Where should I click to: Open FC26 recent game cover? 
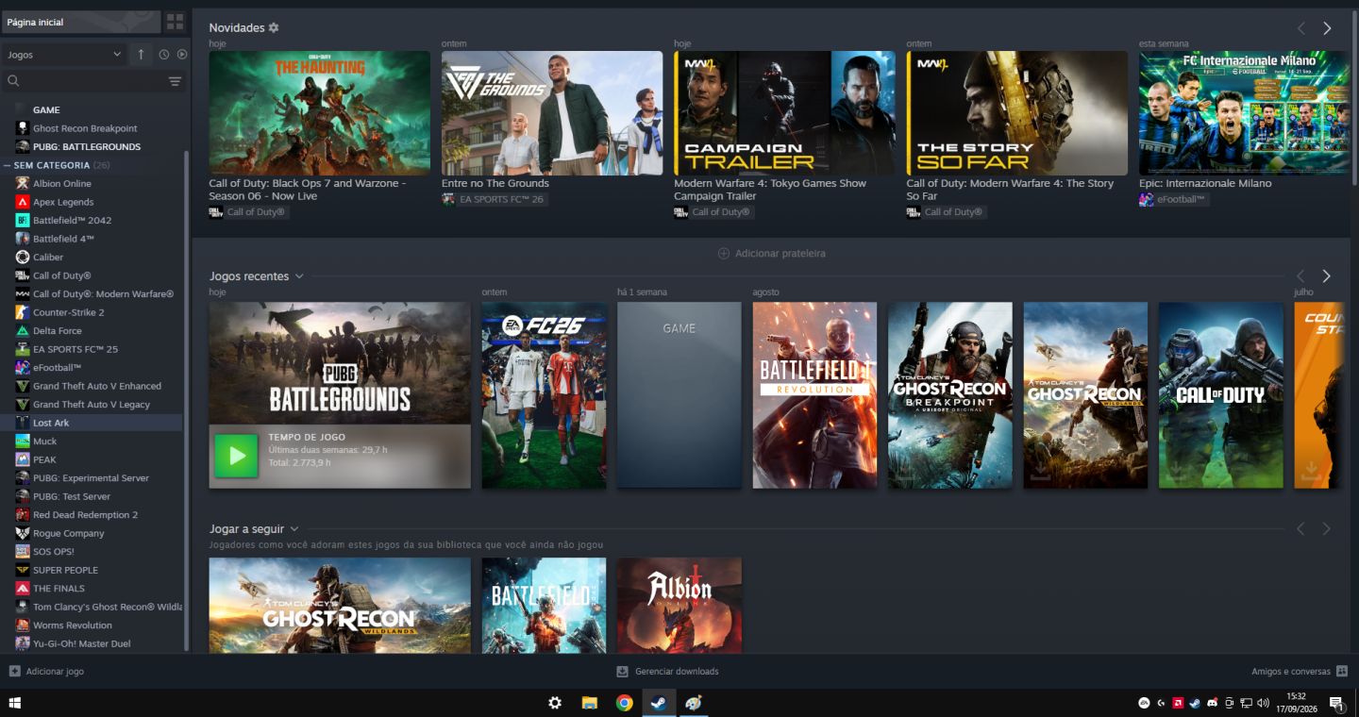544,395
